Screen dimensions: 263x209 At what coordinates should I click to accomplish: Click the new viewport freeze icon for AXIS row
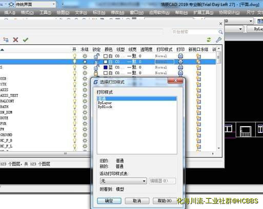pyautogui.click(x=198, y=90)
